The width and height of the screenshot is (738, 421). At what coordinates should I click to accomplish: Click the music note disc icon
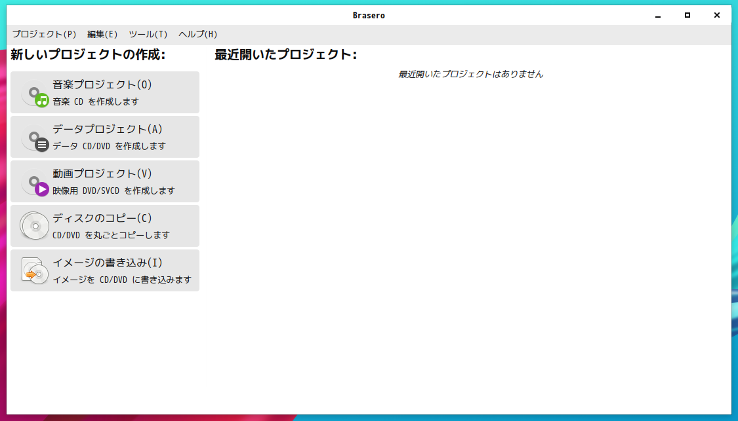[x=35, y=94]
